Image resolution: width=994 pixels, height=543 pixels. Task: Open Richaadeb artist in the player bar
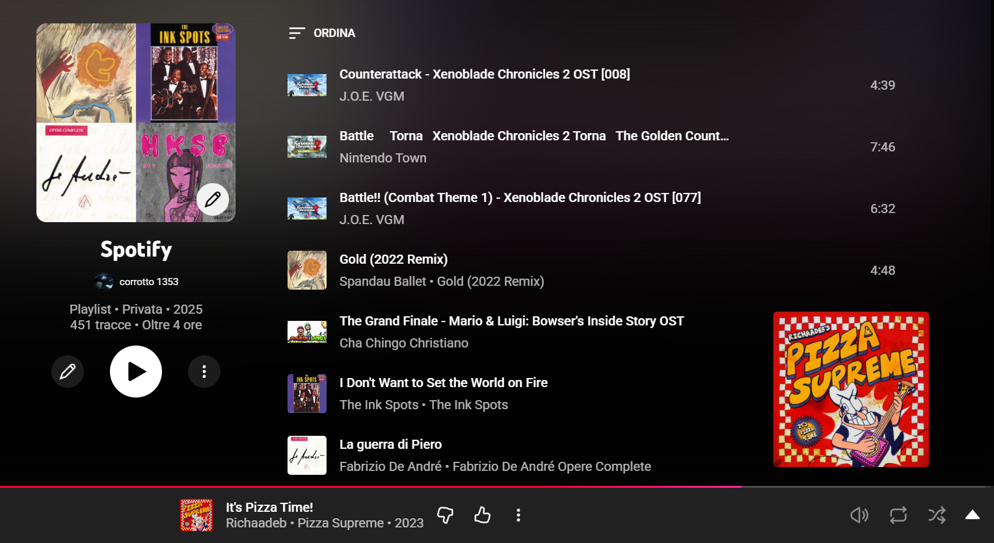pyautogui.click(x=256, y=523)
